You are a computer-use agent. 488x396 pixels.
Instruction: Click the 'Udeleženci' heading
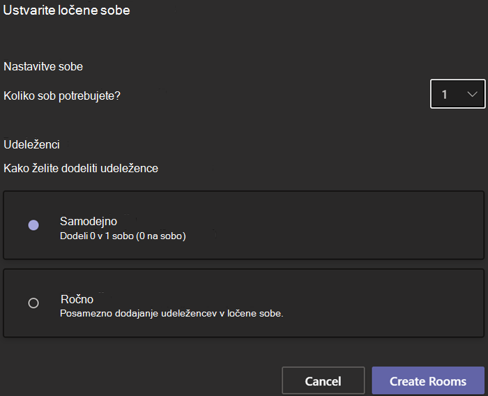coord(31,144)
